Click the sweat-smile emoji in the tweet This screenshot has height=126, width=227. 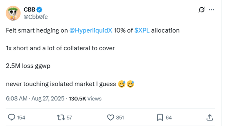click(122, 84)
